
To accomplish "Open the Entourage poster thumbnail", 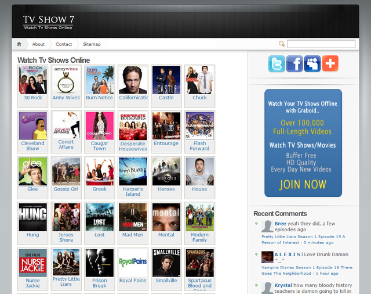I will pyautogui.click(x=166, y=126).
